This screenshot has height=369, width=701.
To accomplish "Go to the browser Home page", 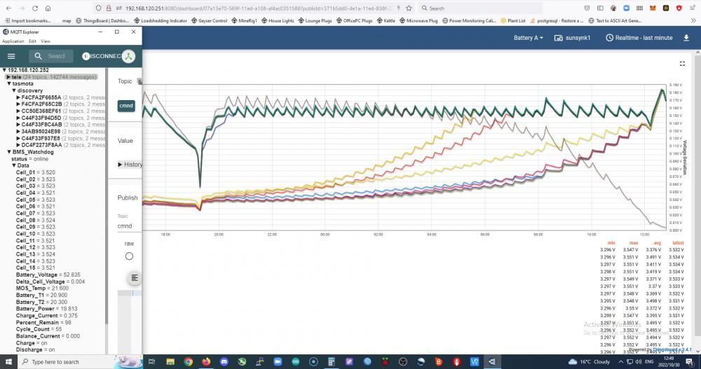I will [48, 8].
